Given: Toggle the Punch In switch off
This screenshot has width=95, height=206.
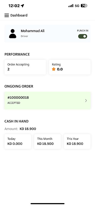Looking at the screenshot, I should click(83, 36).
